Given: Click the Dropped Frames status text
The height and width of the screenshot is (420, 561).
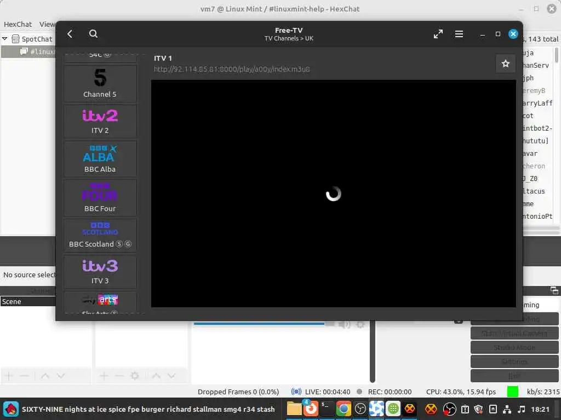Looking at the screenshot, I should coord(238,392).
